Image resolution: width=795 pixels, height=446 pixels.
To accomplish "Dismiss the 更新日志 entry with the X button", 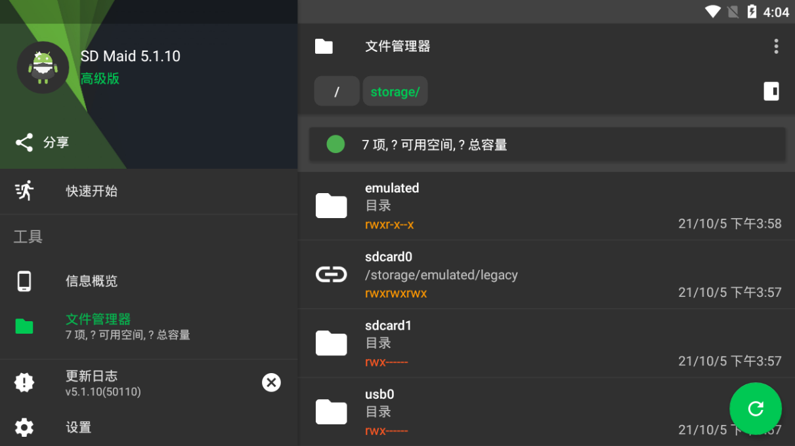I will (x=271, y=382).
